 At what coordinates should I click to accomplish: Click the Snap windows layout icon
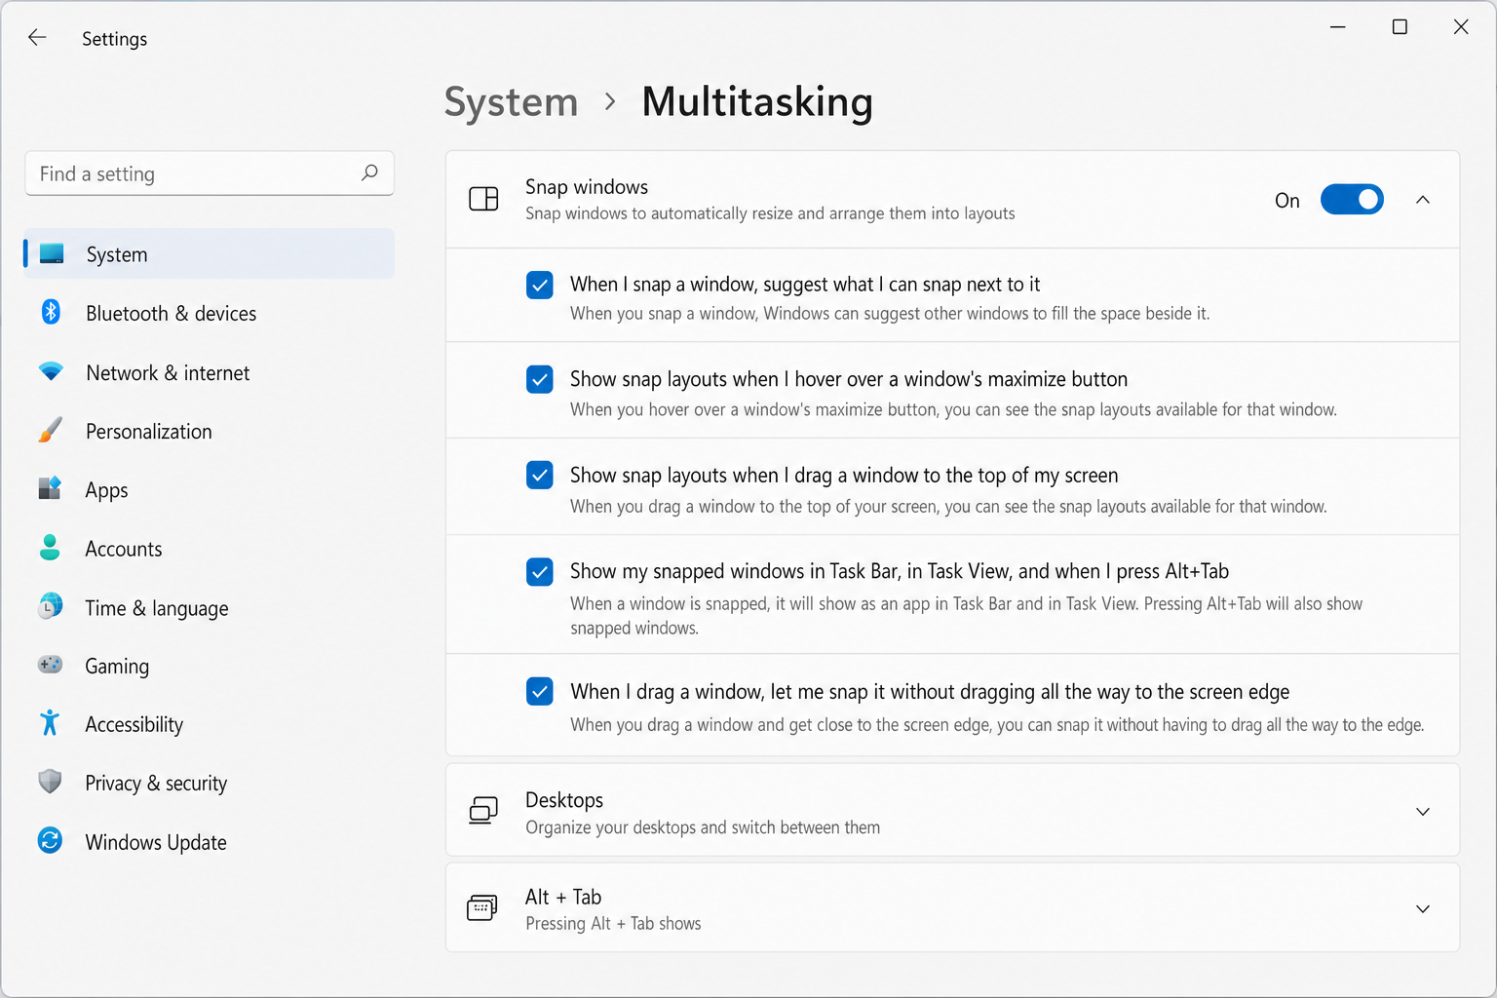[x=483, y=199]
